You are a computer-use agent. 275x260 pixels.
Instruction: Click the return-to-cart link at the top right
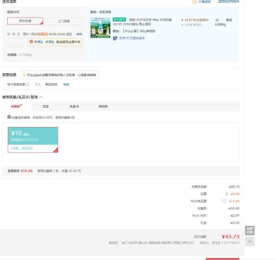coord(229,2)
